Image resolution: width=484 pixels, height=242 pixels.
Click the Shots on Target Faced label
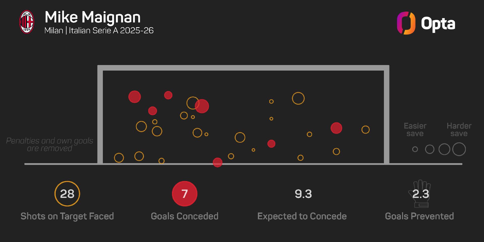click(x=67, y=216)
